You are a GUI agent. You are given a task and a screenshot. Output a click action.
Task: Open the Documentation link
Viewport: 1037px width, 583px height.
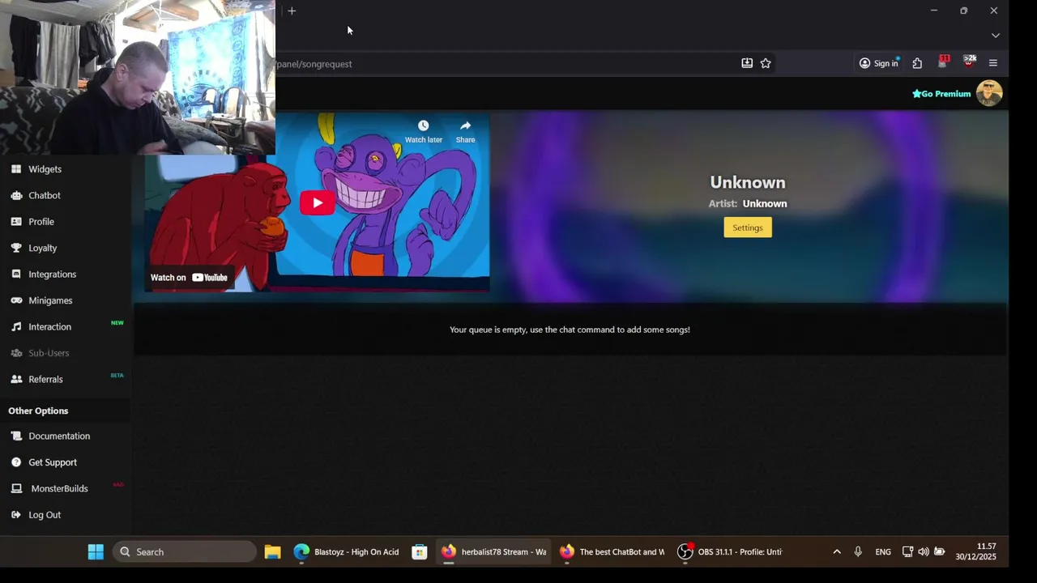[x=59, y=436]
